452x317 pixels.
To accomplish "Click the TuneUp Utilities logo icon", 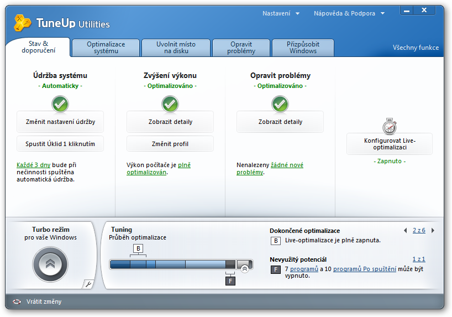I will (x=23, y=23).
